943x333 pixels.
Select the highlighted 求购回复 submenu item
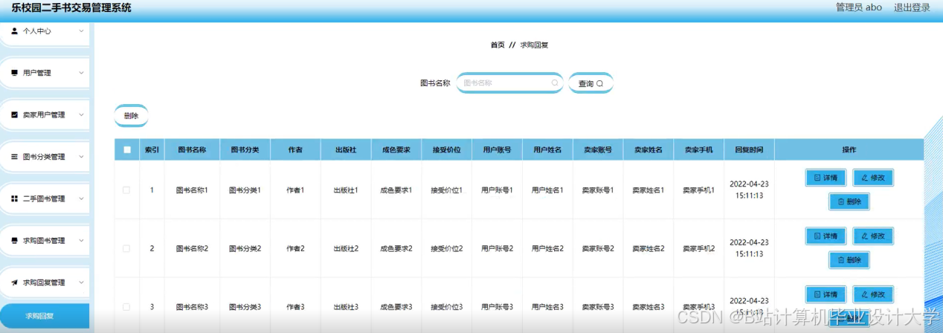(x=45, y=316)
